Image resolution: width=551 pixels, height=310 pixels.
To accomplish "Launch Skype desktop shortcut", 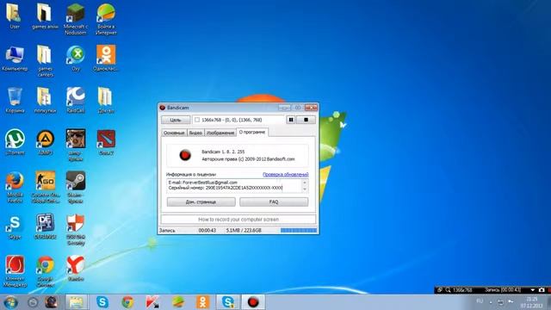I will point(15,226).
